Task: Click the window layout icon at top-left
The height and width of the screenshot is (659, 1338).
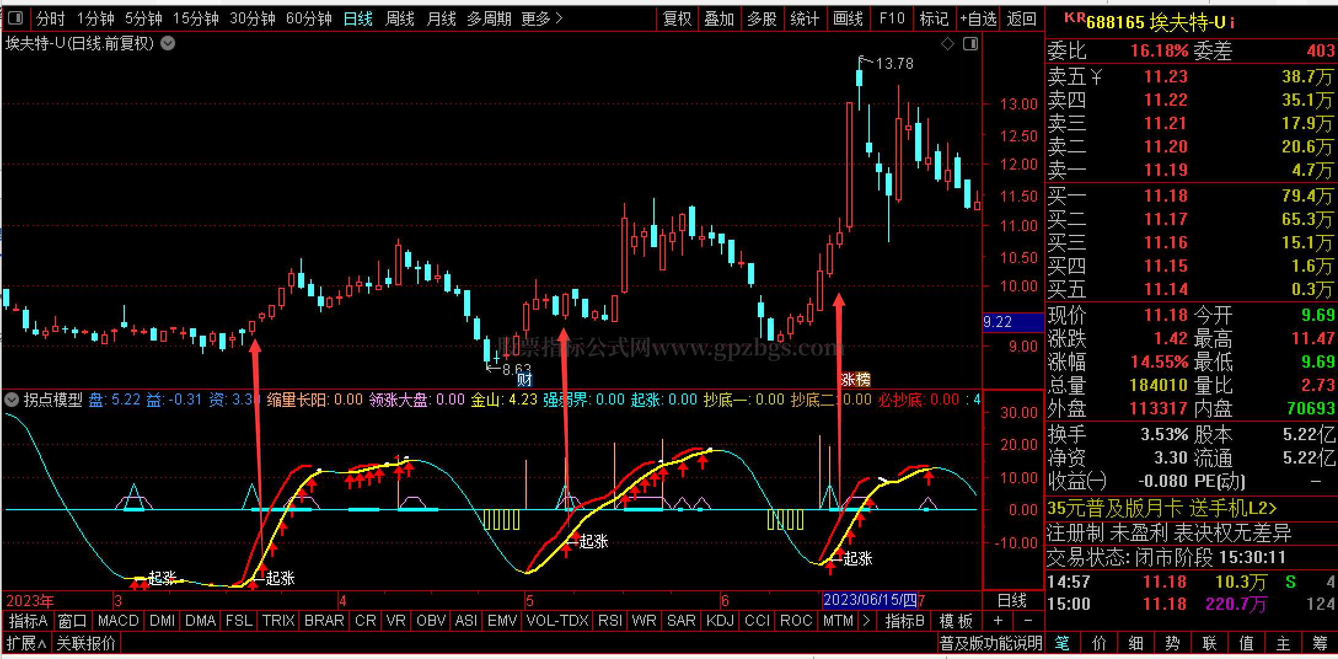Action: point(16,19)
